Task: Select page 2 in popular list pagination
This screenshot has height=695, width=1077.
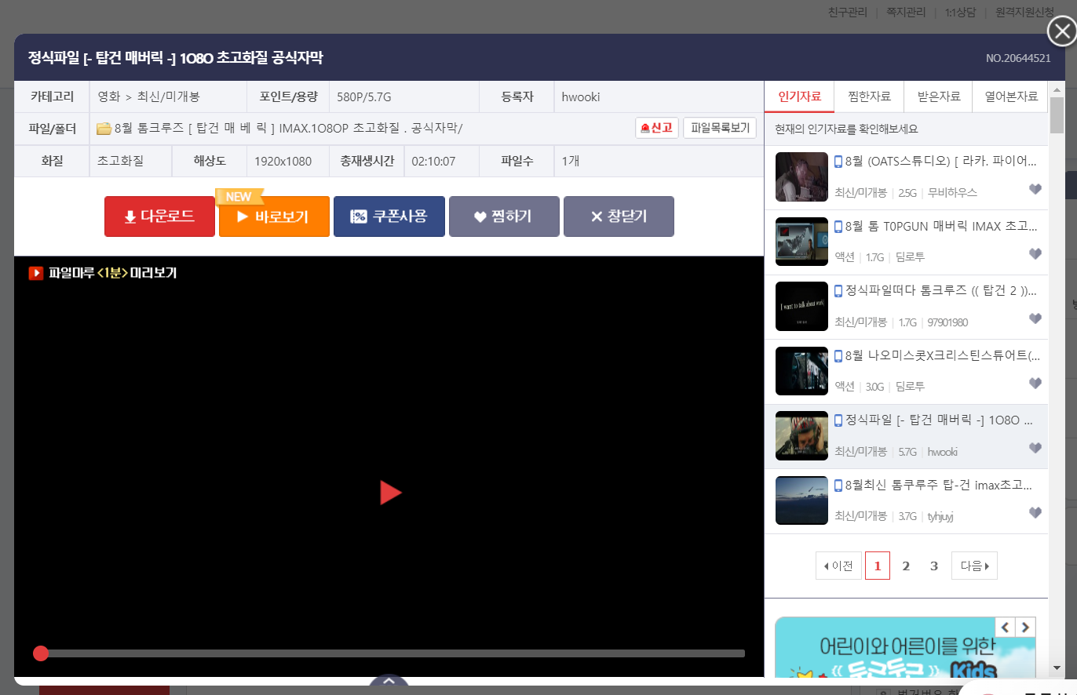Action: click(906, 566)
